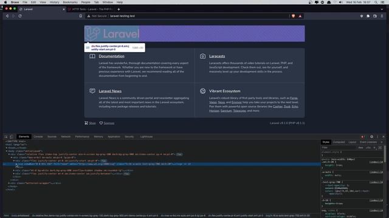Click the Sponsor heart icon
Image resolution: width=389 pixels, height=218 pixels.
101,123
